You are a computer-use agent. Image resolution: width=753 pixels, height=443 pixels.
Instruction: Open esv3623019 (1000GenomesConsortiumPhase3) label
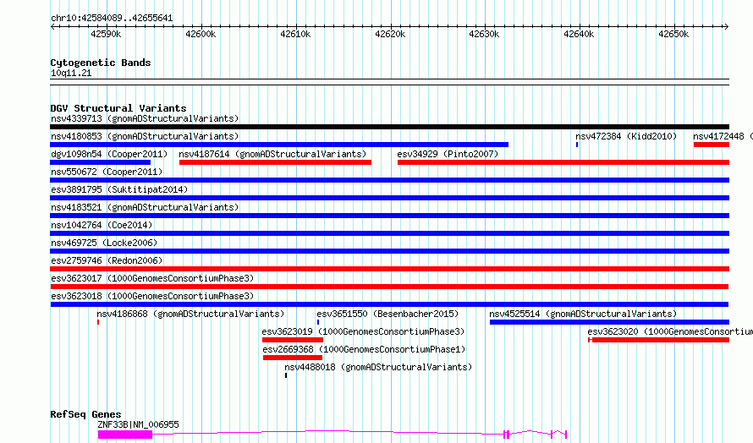(363, 331)
